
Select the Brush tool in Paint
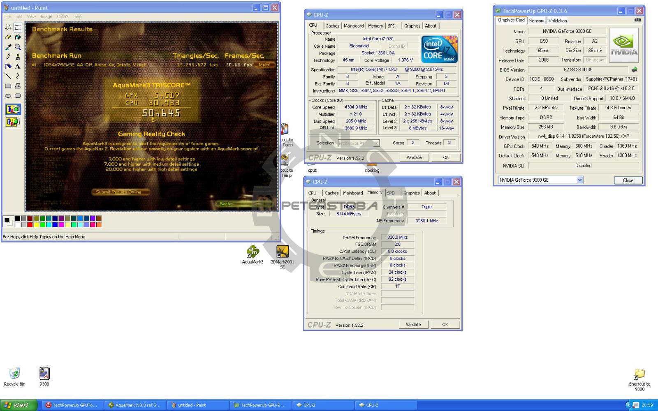pos(18,57)
